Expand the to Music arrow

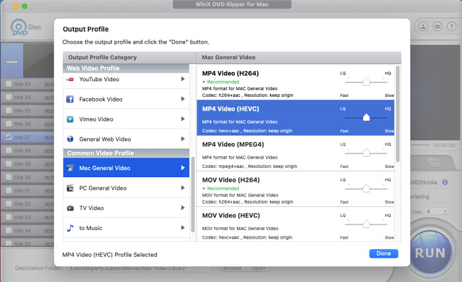(183, 227)
